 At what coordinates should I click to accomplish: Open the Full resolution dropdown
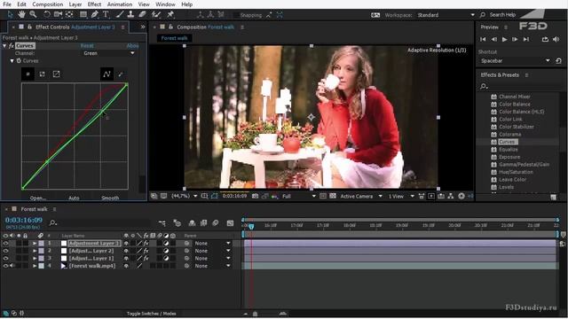(298, 196)
